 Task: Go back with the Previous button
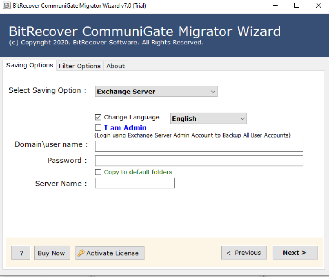(x=244, y=253)
